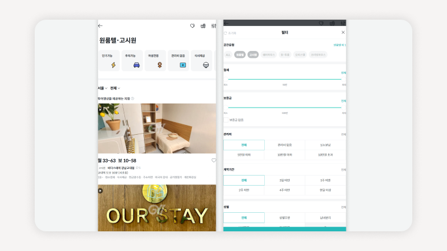Image resolution: width=447 pixels, height=251 pixels.
Task: Toggle 원룸텔 space type chip
Action: pos(240,55)
